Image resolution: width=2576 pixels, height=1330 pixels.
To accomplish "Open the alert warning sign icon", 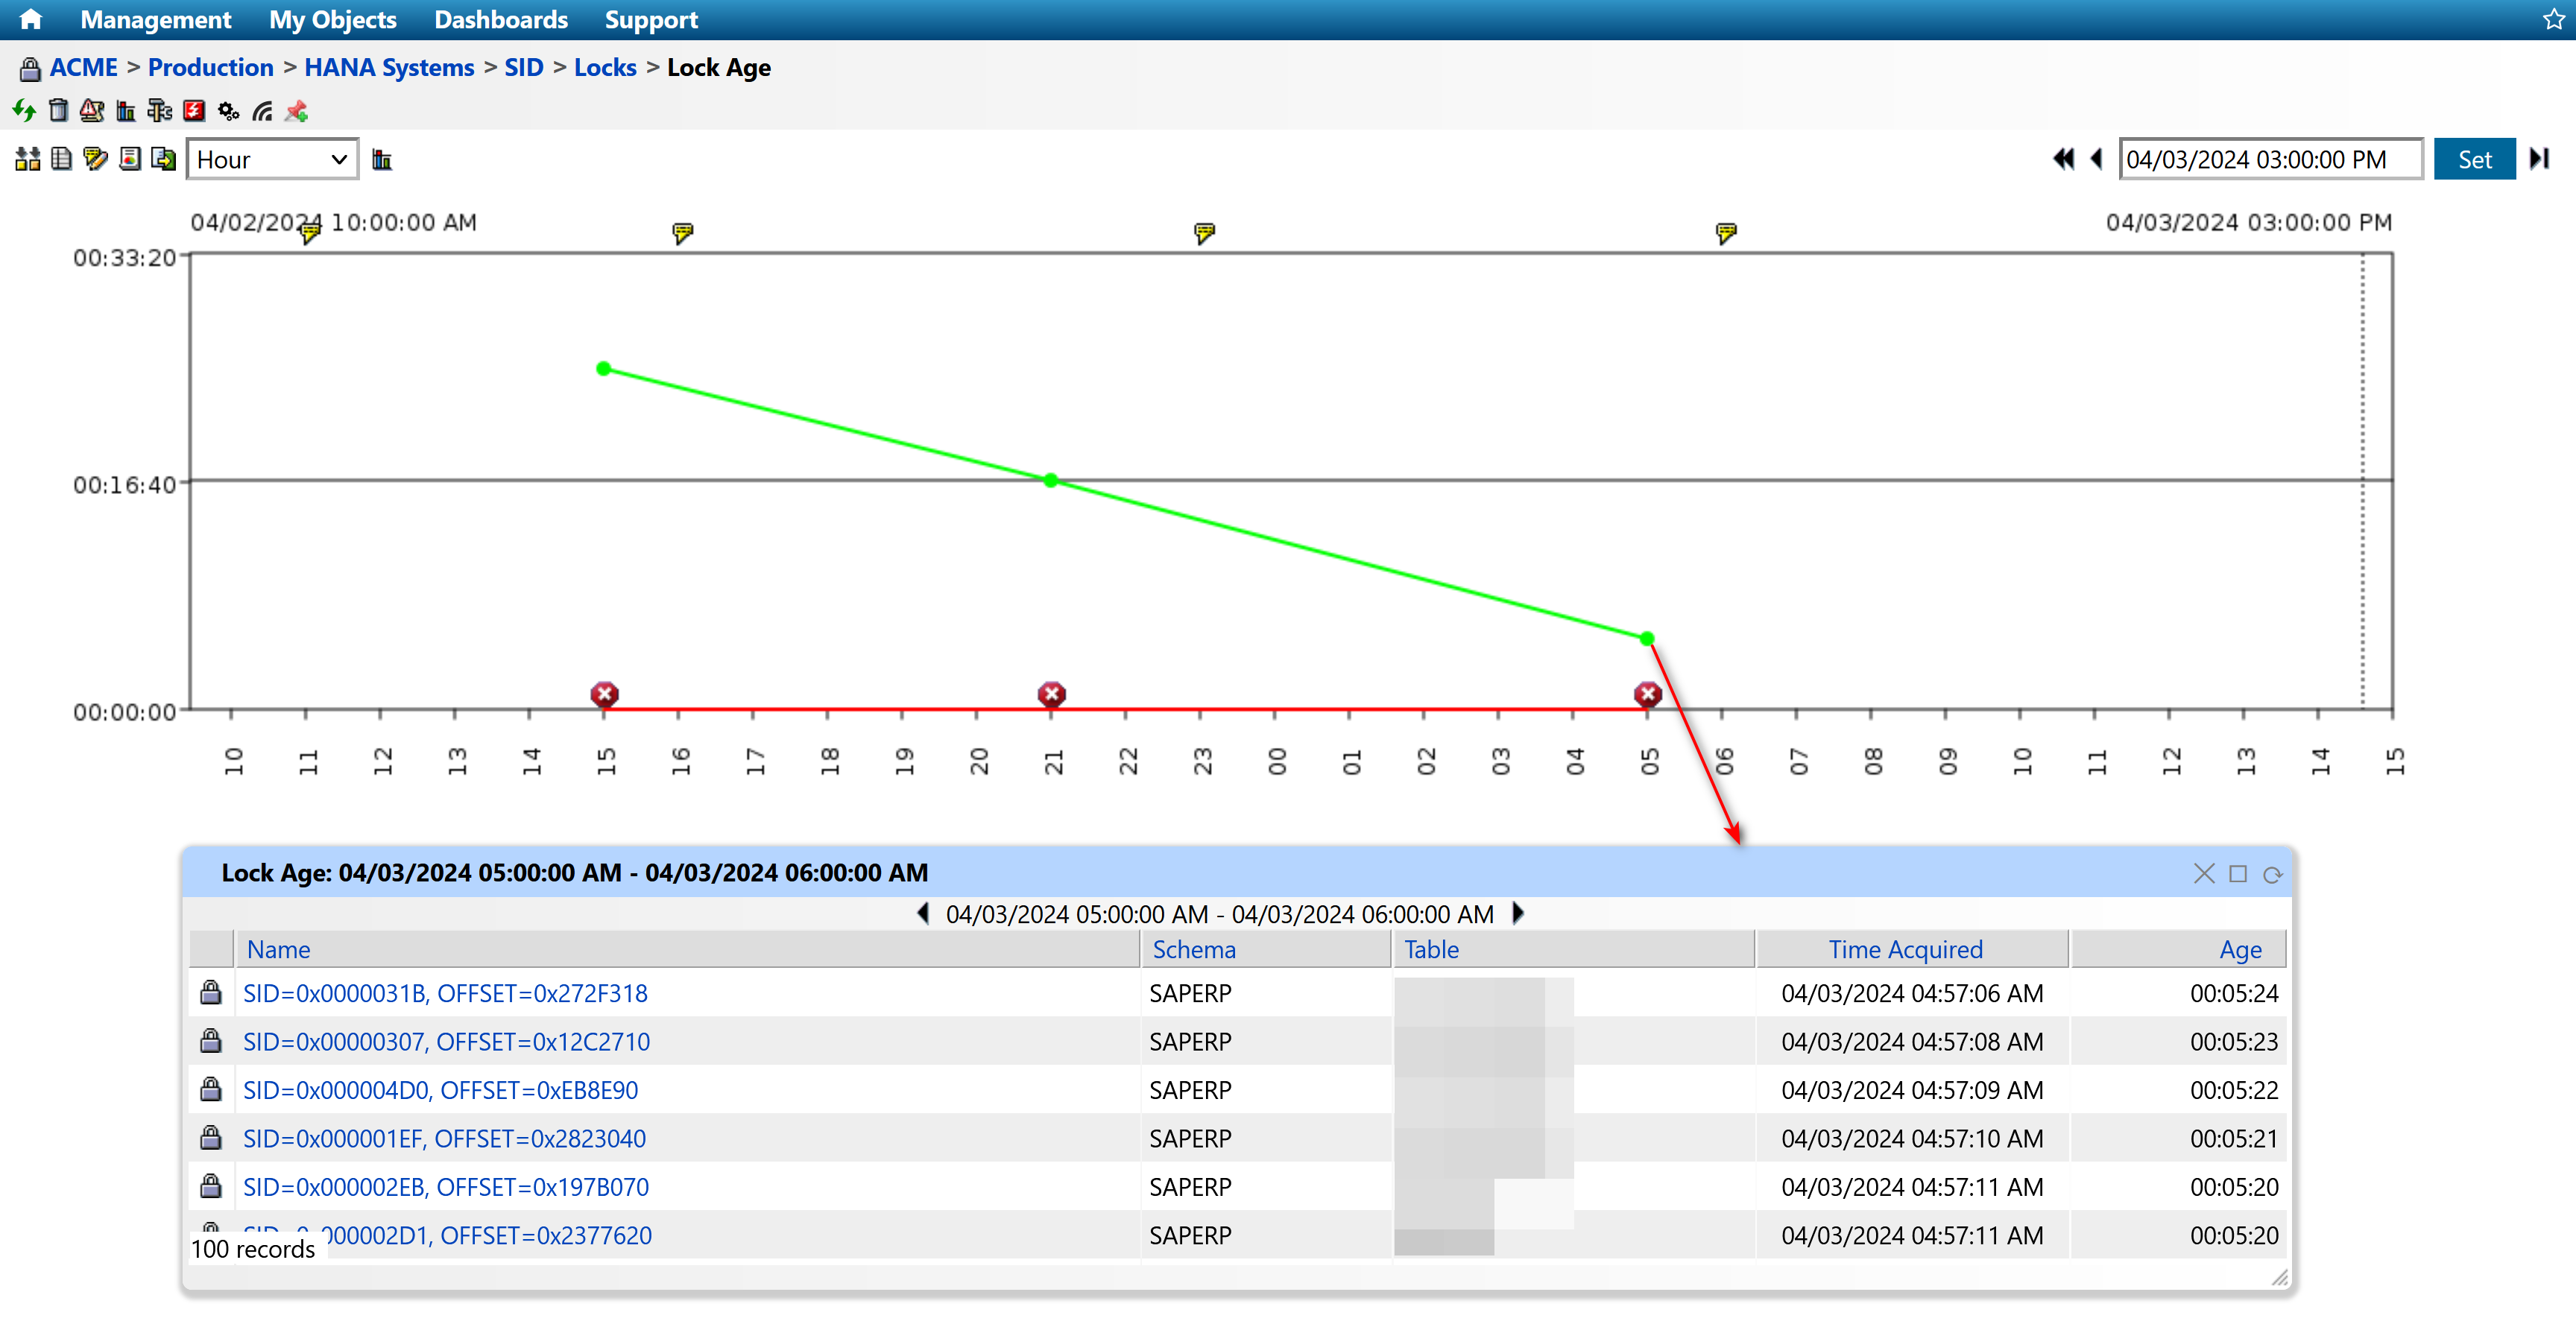I will point(92,111).
